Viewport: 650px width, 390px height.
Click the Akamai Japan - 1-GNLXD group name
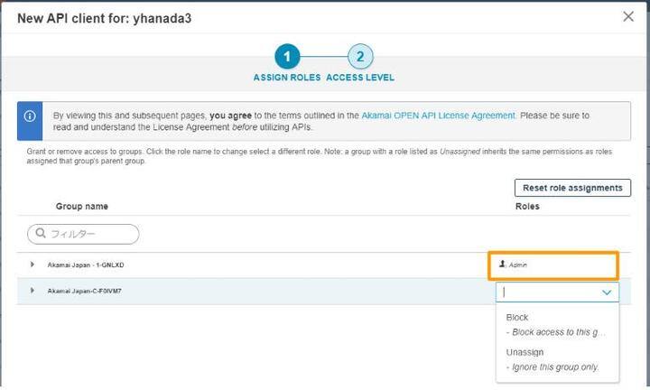(x=86, y=265)
